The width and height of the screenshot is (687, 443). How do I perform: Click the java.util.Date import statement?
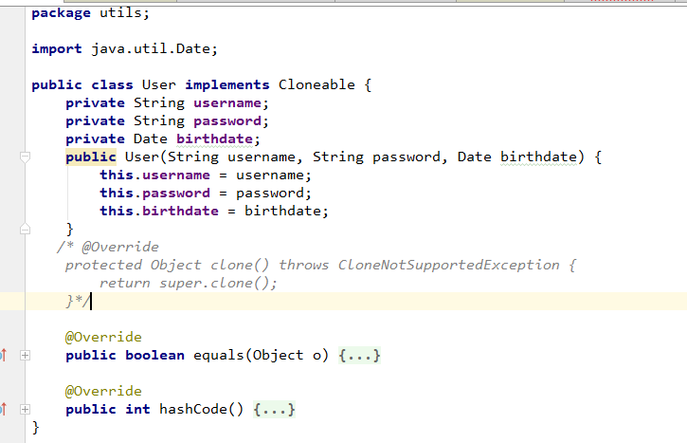[x=124, y=48]
